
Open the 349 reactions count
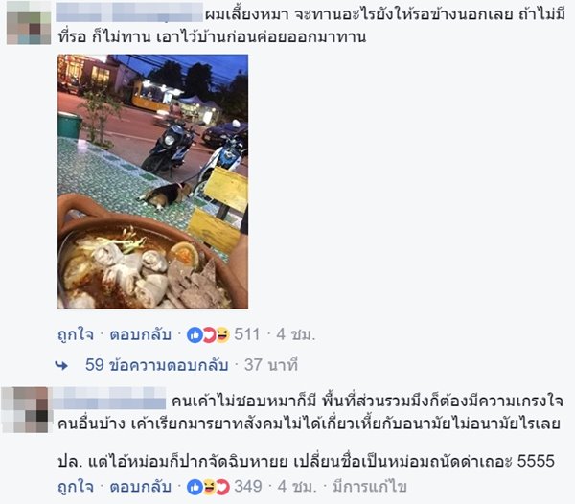(x=248, y=487)
